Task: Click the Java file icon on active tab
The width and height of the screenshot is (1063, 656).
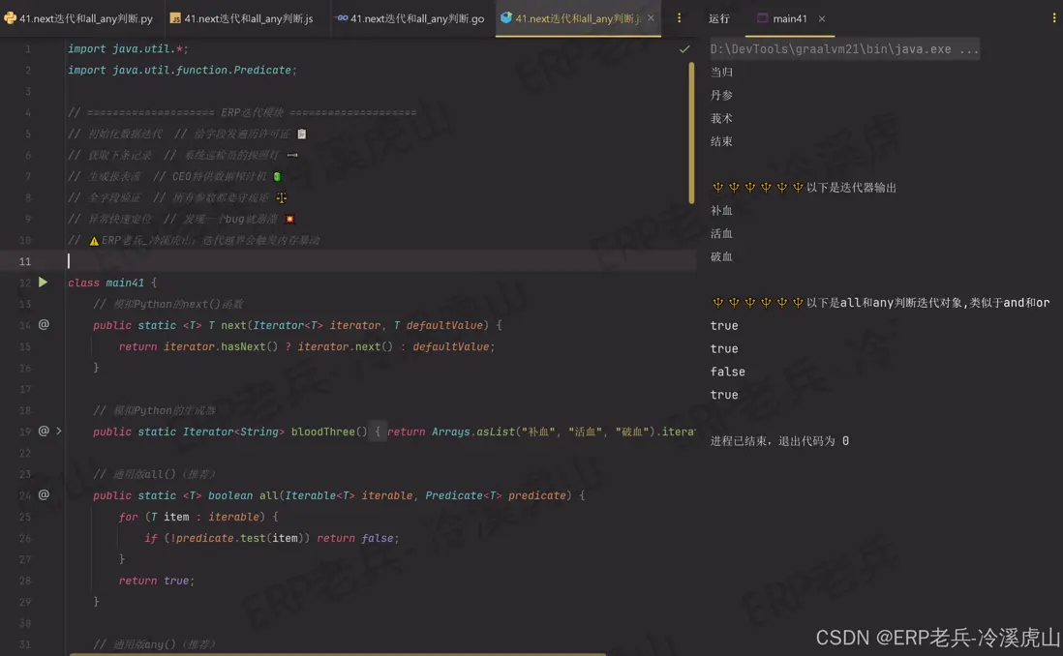Action: (505, 18)
